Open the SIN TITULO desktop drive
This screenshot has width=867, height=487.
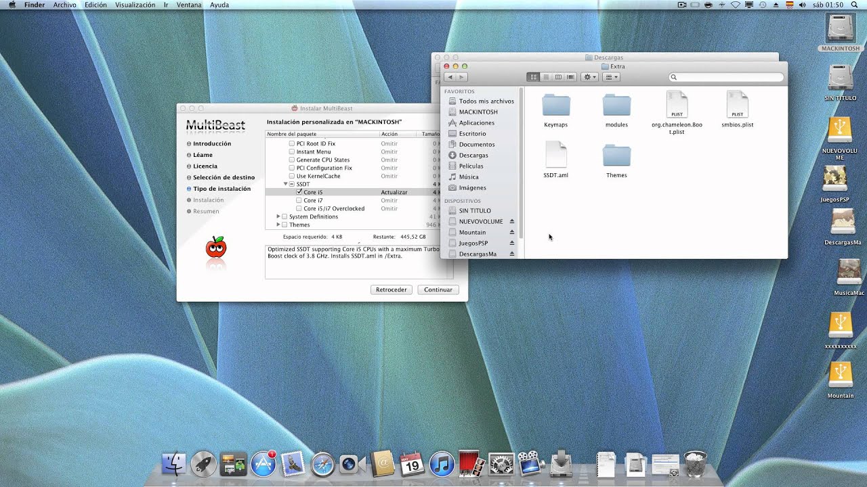[x=840, y=78]
